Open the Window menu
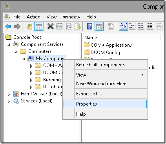The image size is (166, 144). pos(71,17)
